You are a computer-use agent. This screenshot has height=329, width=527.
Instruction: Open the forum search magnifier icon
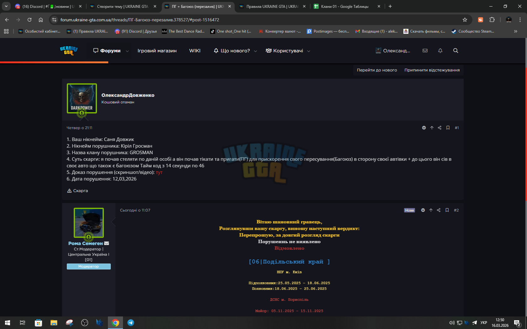click(455, 51)
